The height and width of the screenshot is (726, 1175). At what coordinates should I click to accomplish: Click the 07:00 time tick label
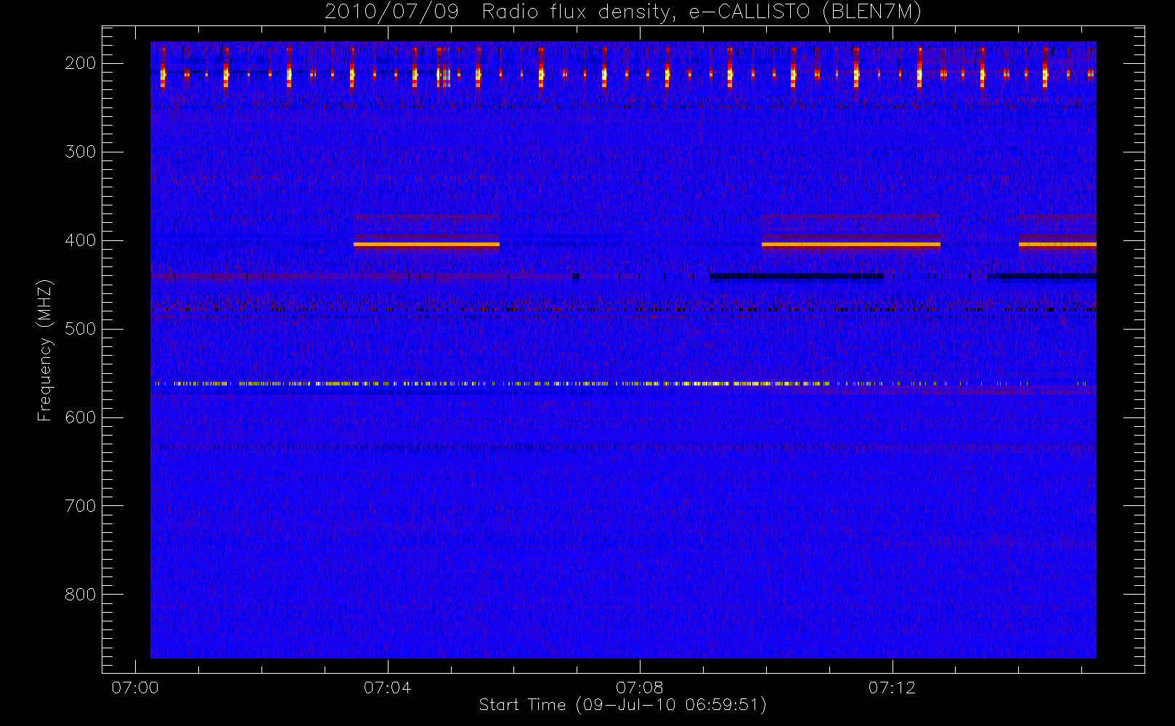coord(135,688)
